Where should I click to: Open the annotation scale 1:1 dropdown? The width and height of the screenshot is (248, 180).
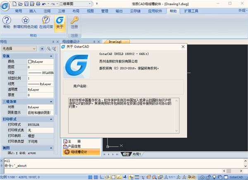pyautogui.click(x=172, y=177)
